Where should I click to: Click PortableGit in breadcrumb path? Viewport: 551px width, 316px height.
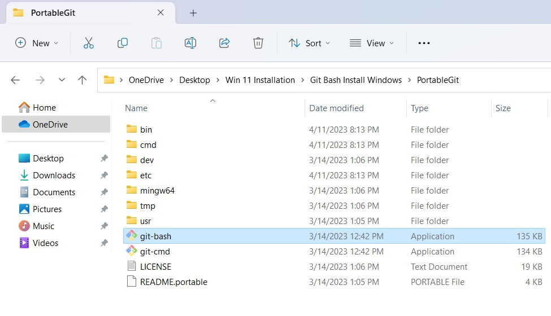tap(438, 80)
